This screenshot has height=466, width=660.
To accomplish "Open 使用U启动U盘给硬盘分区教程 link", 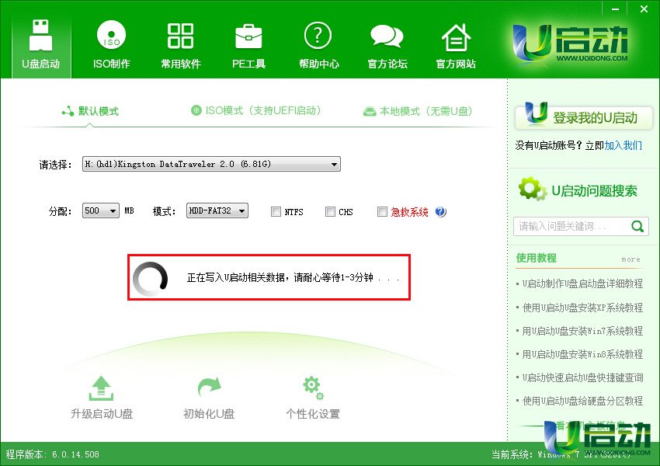I will coord(582,402).
